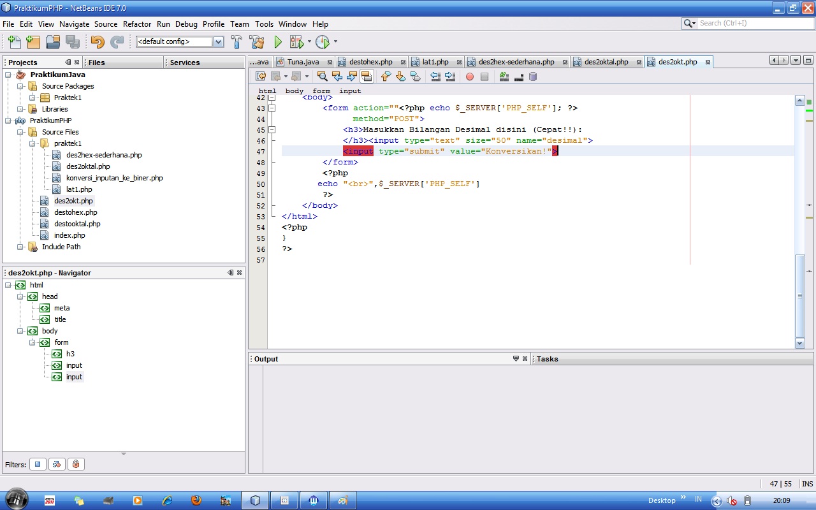Switch to the des2oktal.php editor tab

point(606,62)
